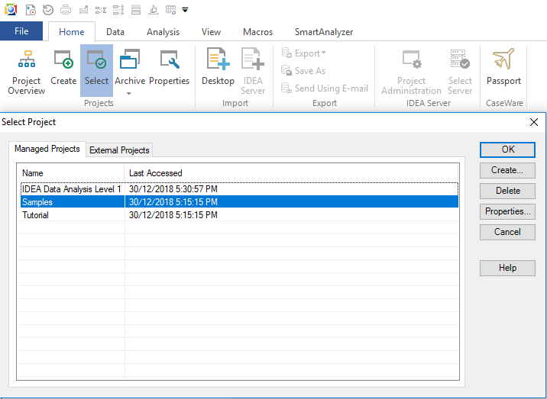
Task: Switch to the Macros ribbon tab
Action: [257, 32]
